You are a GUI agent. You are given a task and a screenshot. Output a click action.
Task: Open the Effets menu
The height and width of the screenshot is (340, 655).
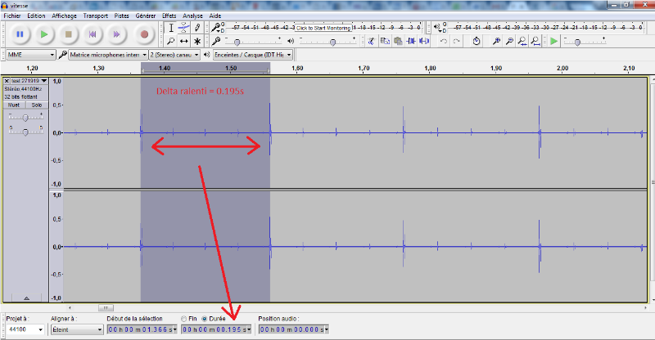tap(169, 16)
